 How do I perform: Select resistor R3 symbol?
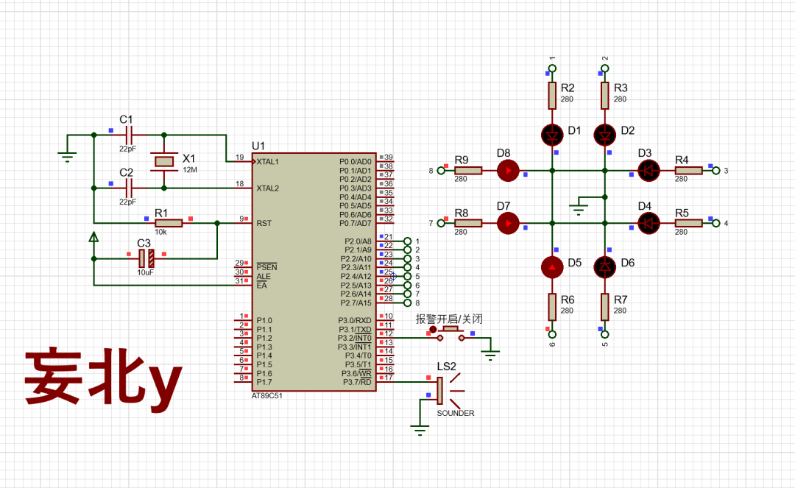click(605, 96)
